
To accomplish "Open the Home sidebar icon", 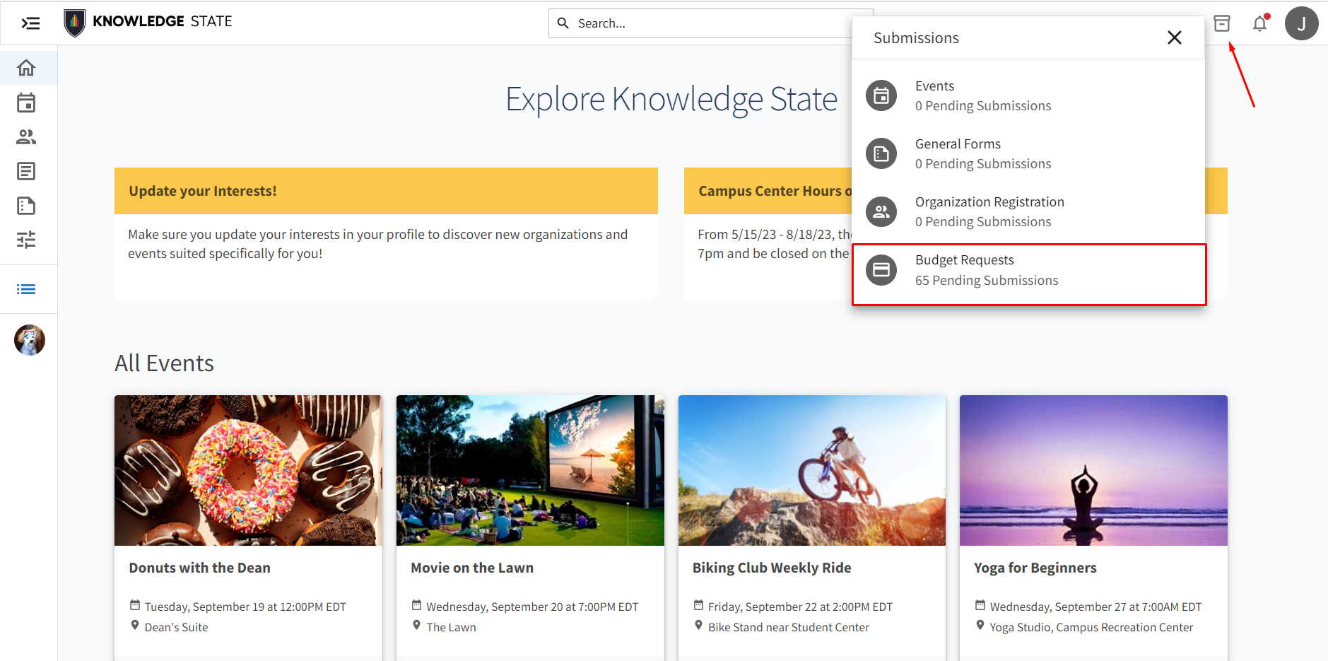I will [26, 68].
